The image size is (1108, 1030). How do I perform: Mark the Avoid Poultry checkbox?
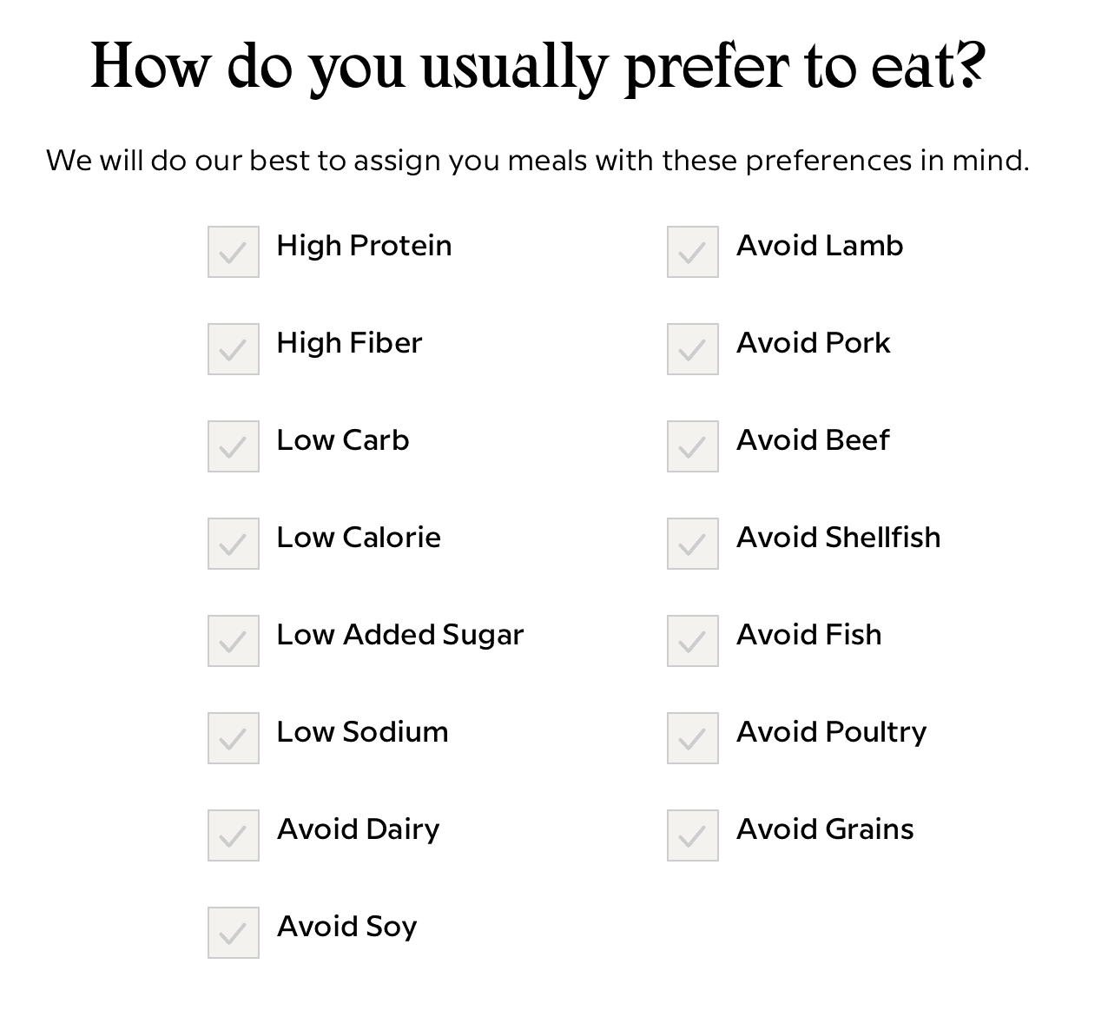pyautogui.click(x=693, y=738)
